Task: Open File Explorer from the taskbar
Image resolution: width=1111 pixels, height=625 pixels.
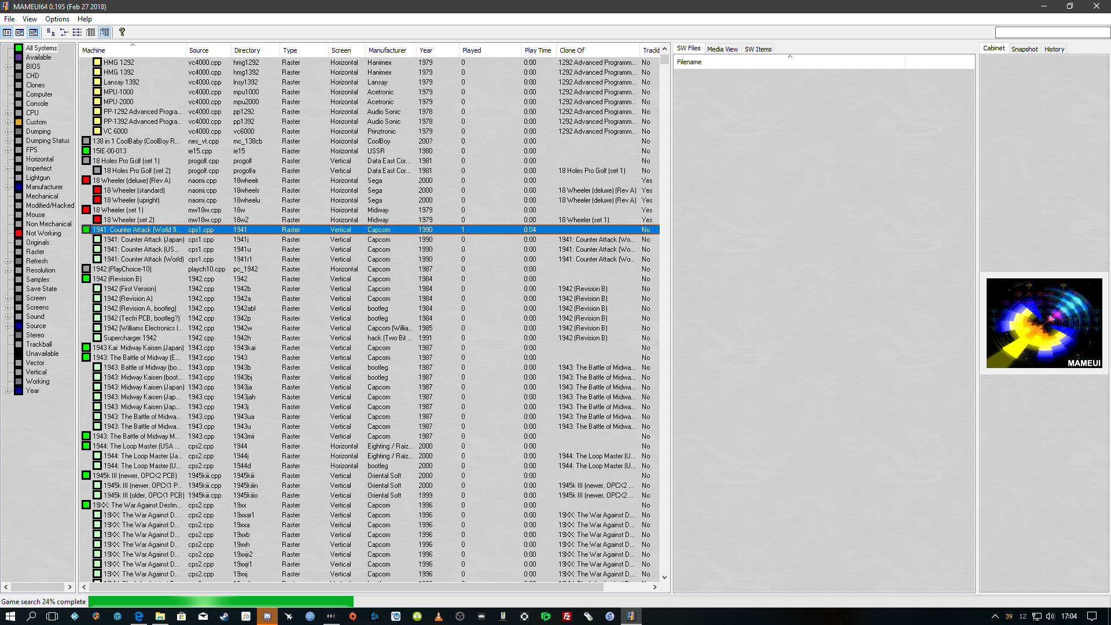Action: pyautogui.click(x=160, y=616)
